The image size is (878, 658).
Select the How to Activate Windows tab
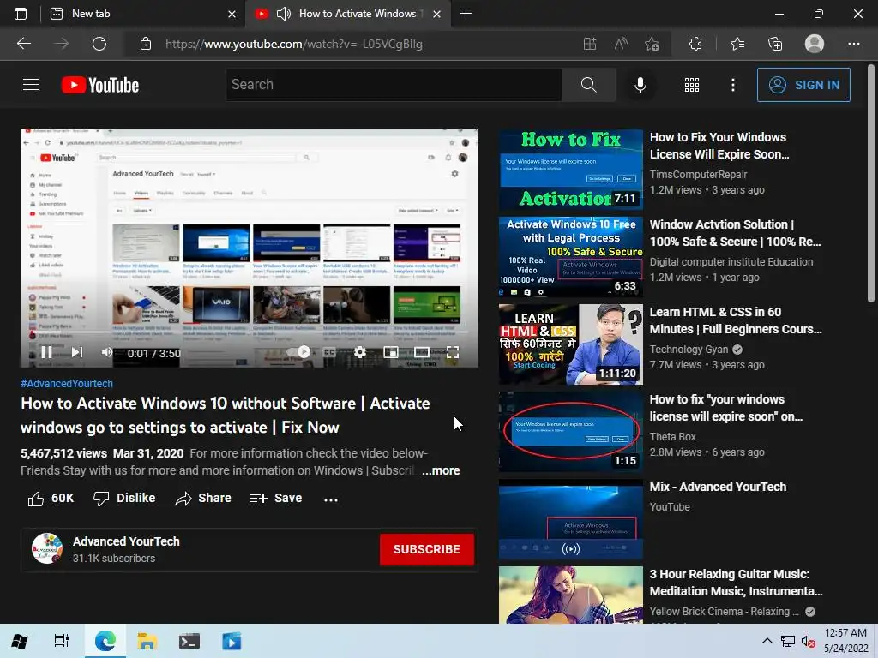347,14
